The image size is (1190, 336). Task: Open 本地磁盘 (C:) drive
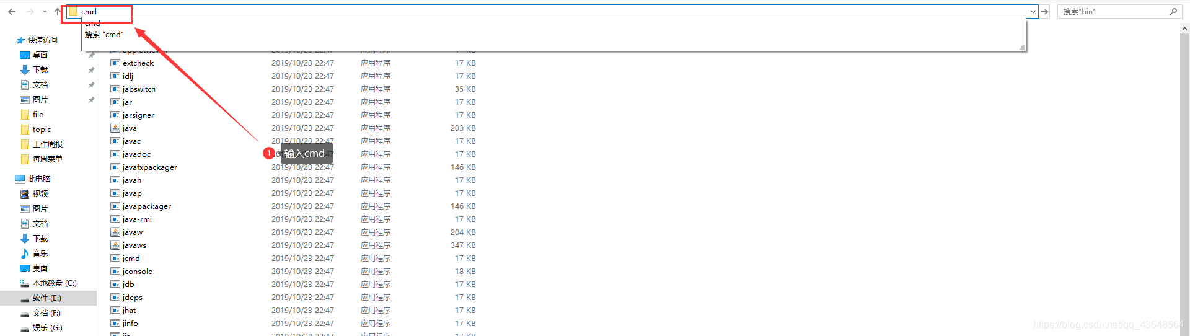tap(55, 283)
